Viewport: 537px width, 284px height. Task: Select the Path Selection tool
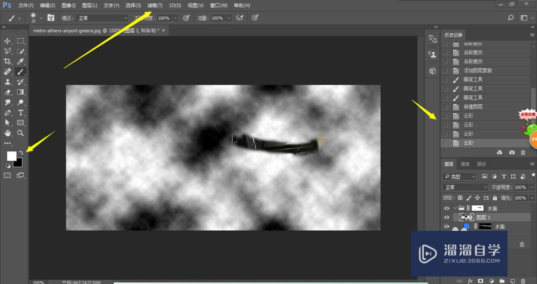[x=7, y=122]
